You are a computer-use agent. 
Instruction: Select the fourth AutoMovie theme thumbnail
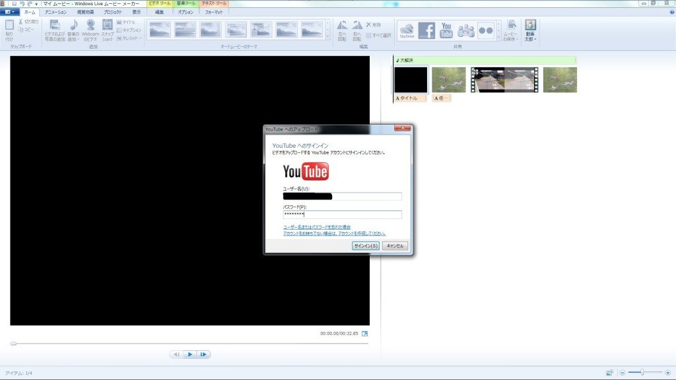[236, 30]
